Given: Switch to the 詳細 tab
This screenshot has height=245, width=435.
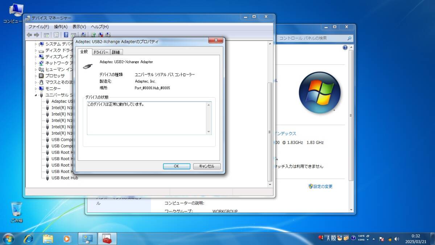Looking at the screenshot, I should [x=116, y=52].
